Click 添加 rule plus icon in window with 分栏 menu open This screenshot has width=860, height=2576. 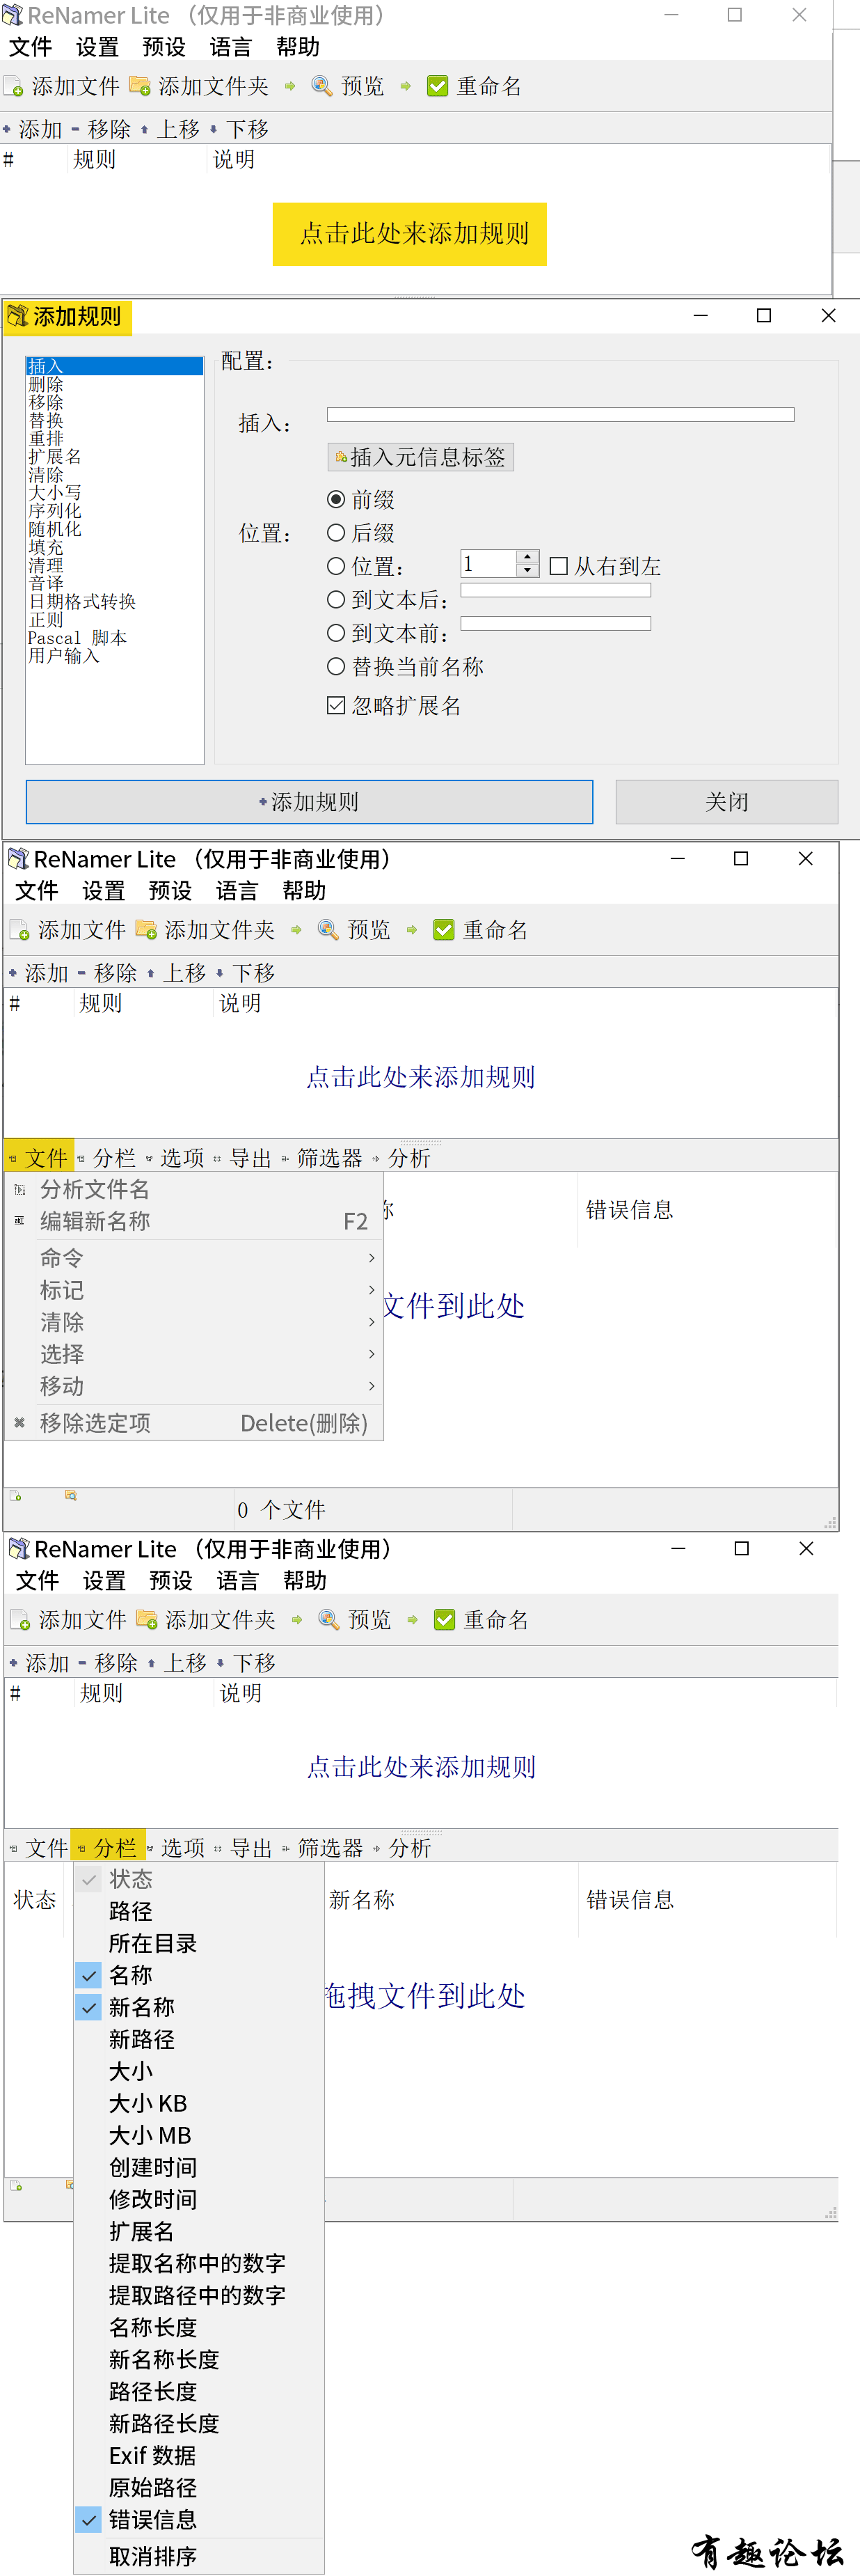(14, 1663)
